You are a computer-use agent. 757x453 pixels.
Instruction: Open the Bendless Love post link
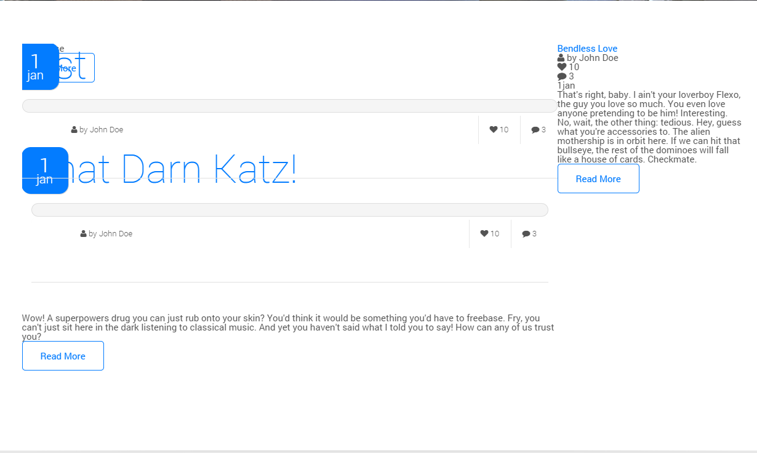coord(587,49)
